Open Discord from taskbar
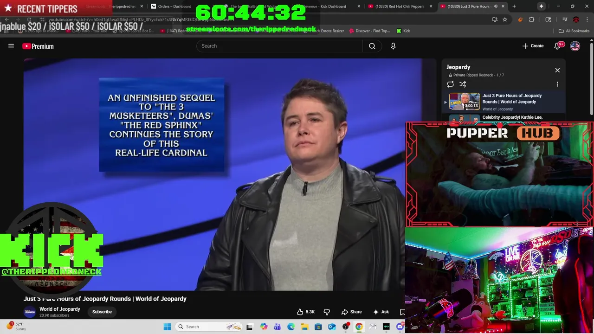 (x=400, y=327)
